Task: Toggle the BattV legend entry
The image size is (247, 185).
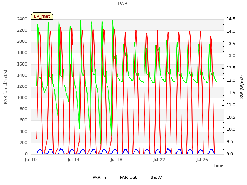Action: pyautogui.click(x=152, y=177)
